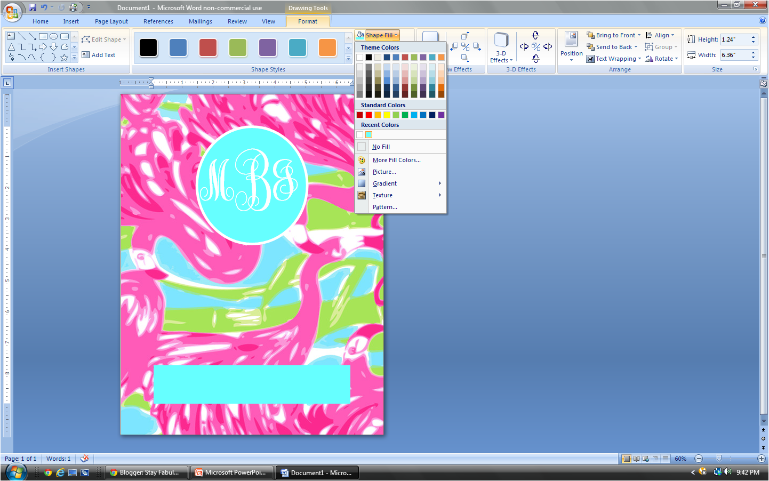Open Text Wrapping dropdown
Screen dimensions: 769x481
pos(614,59)
